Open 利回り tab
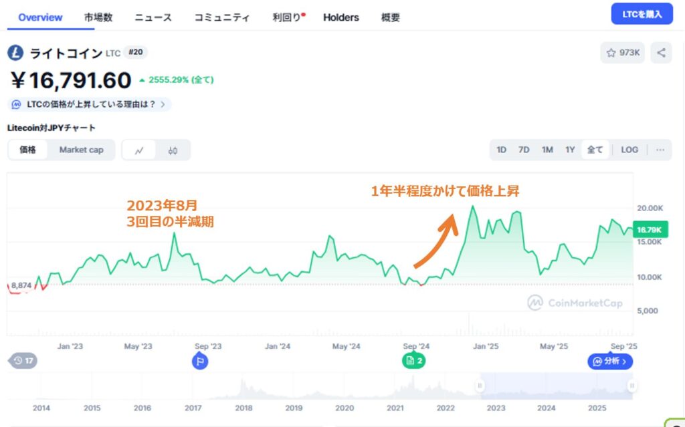 (x=287, y=17)
